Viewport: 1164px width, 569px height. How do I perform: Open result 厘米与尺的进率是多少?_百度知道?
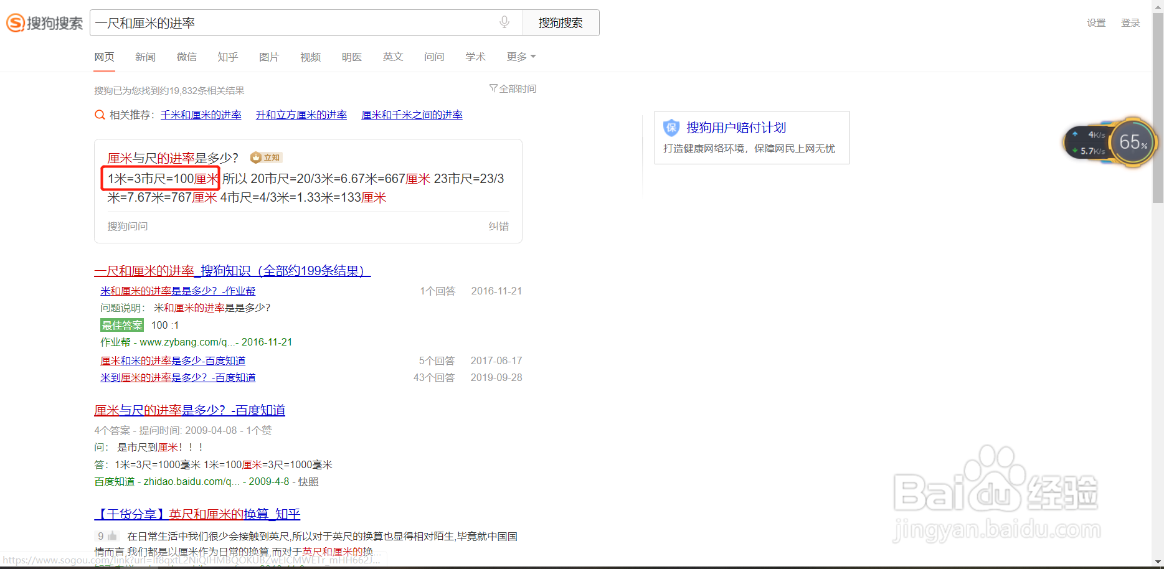[x=190, y=410]
